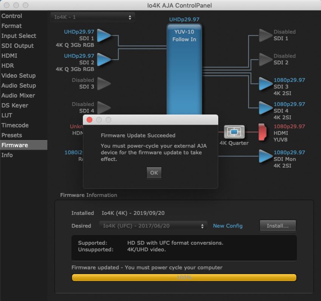Click the Installed firmware version text

[x=133, y=213]
